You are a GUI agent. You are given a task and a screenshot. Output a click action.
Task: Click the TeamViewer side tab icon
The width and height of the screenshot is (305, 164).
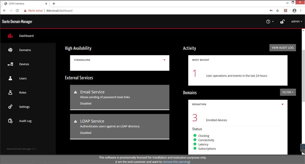[x=303, y=147]
